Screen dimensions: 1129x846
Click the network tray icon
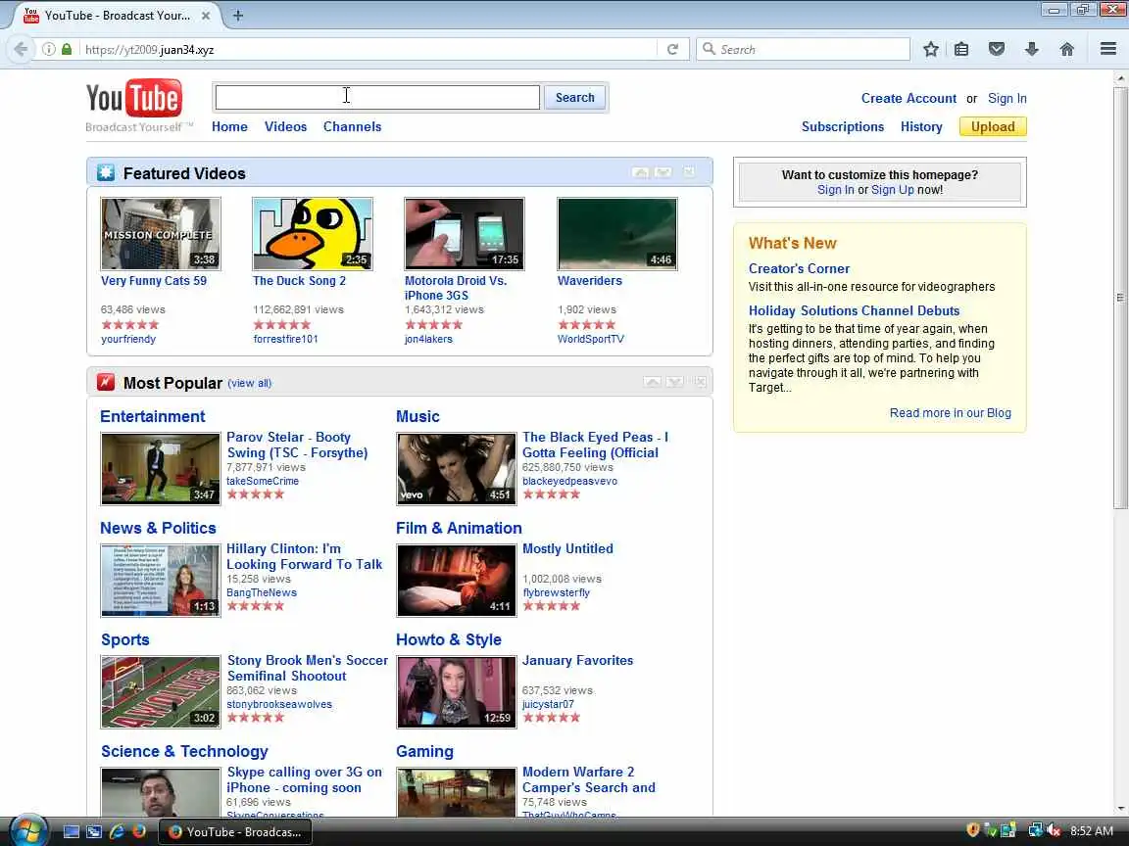coord(1035,831)
